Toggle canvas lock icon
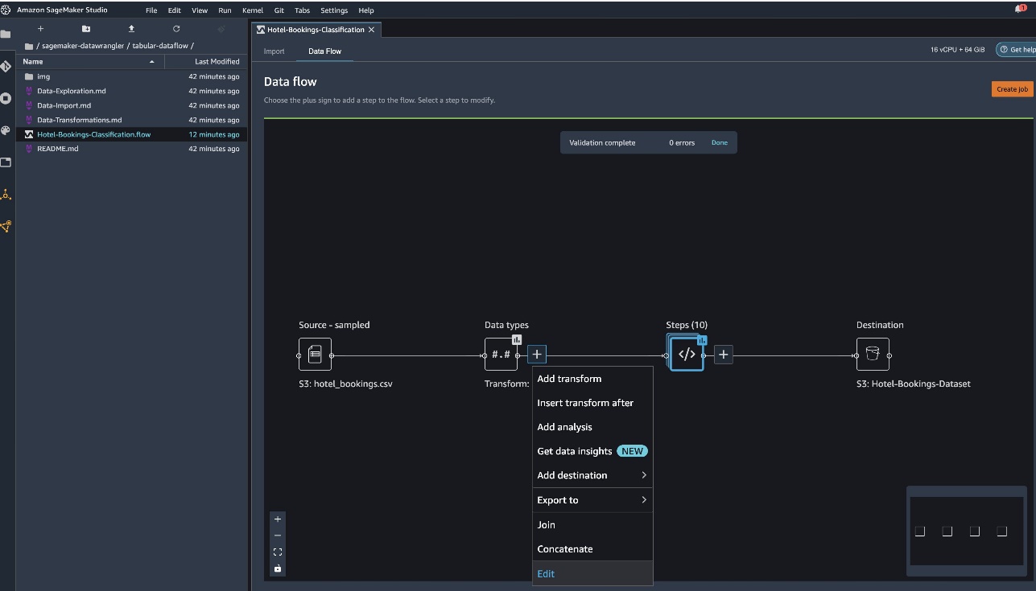 pos(278,568)
